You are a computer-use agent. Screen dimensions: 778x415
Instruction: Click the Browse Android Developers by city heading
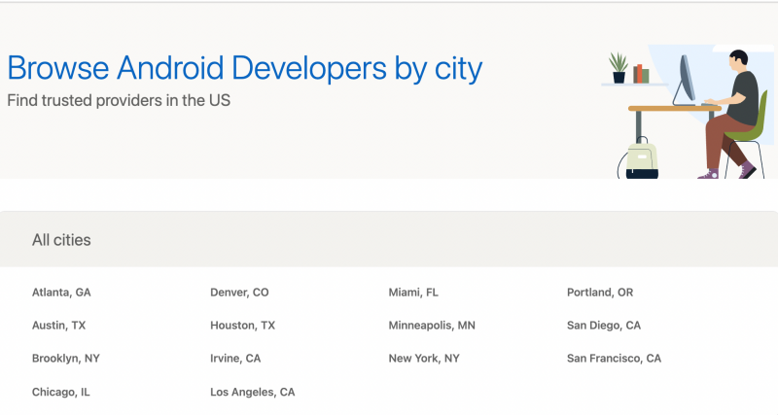pyautogui.click(x=245, y=68)
